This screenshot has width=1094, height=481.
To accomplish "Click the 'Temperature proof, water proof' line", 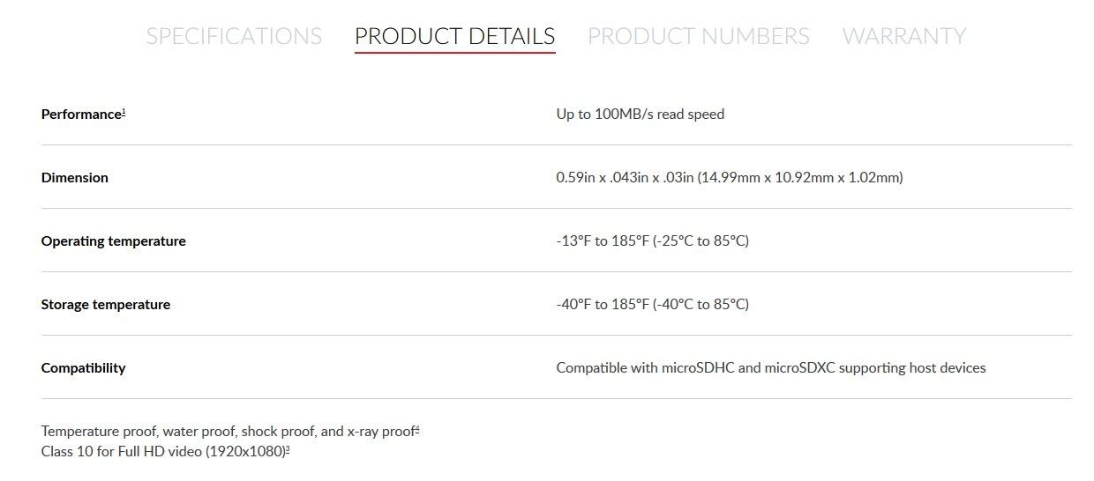I will coord(227,432).
